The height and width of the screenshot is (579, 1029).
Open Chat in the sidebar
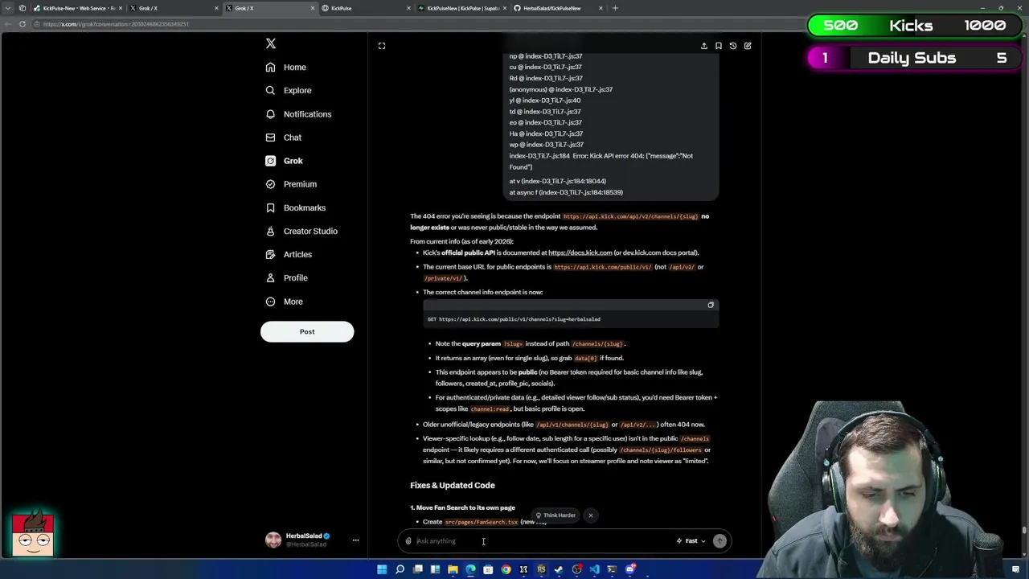coord(284,138)
